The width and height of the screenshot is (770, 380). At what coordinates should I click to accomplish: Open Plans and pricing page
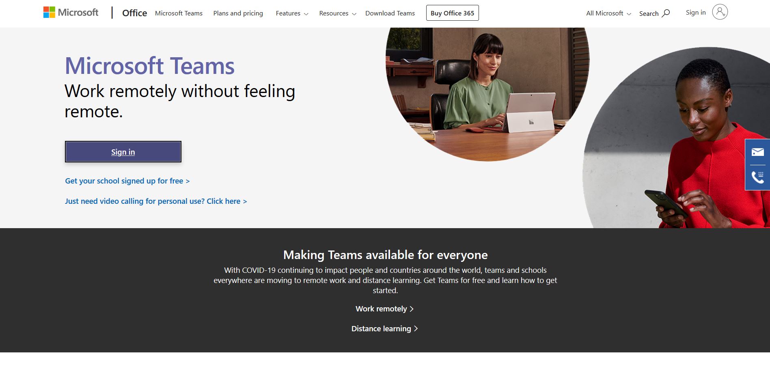pyautogui.click(x=238, y=13)
